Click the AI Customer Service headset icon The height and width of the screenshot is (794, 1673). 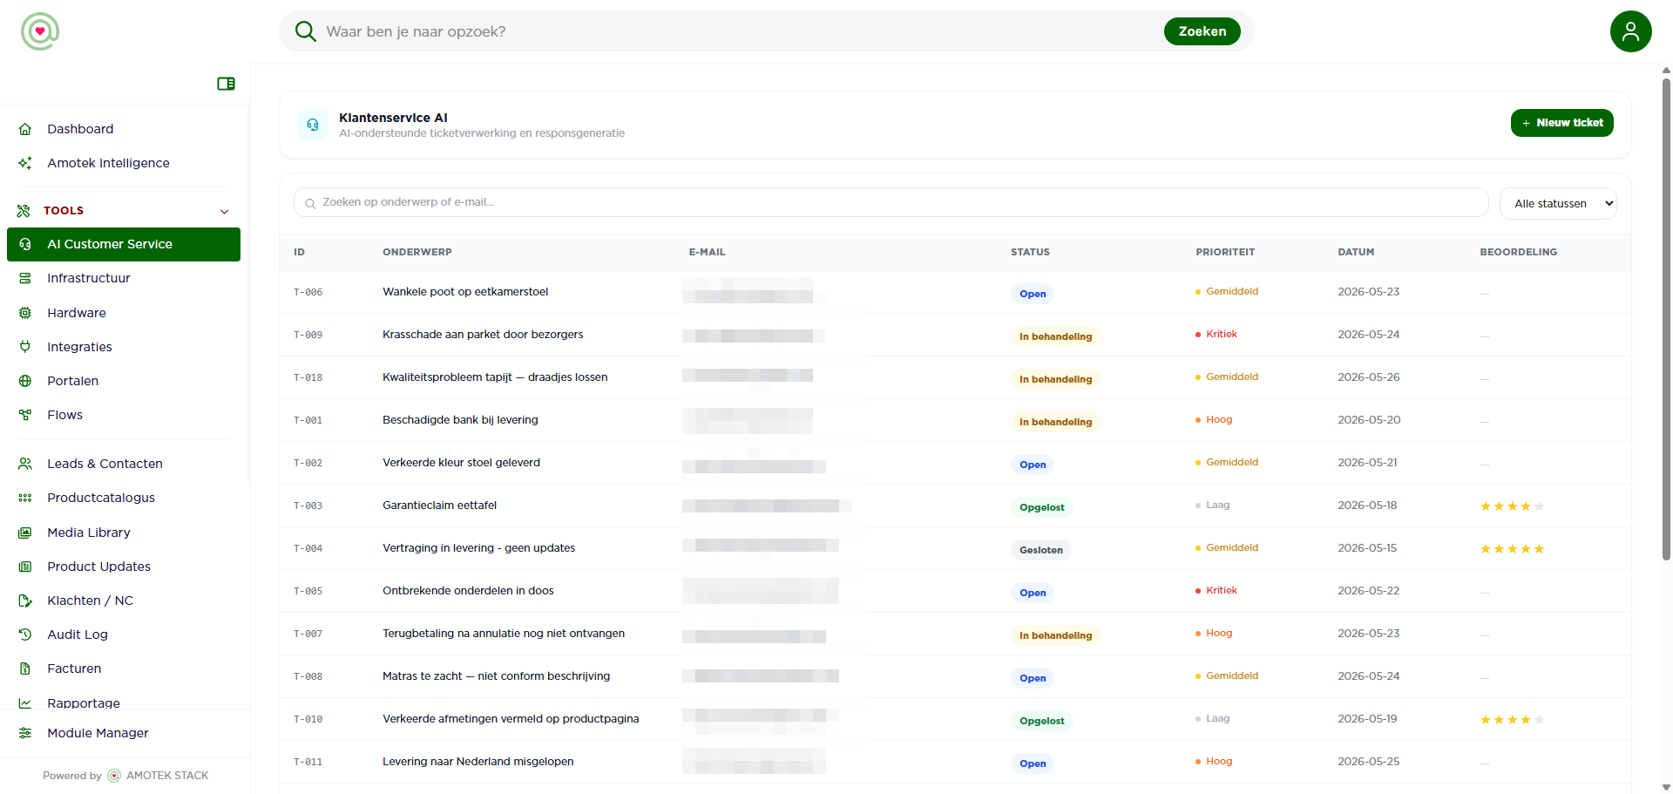coord(25,244)
